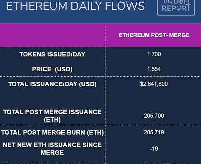Select the ETHEREUM POST- MERGE column header
The width and height of the screenshot is (201, 164).
(154, 35)
